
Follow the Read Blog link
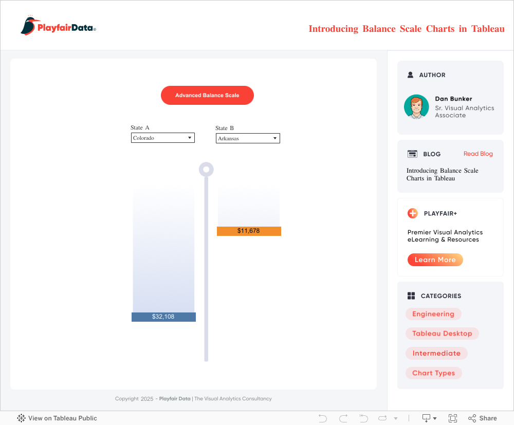coord(478,154)
